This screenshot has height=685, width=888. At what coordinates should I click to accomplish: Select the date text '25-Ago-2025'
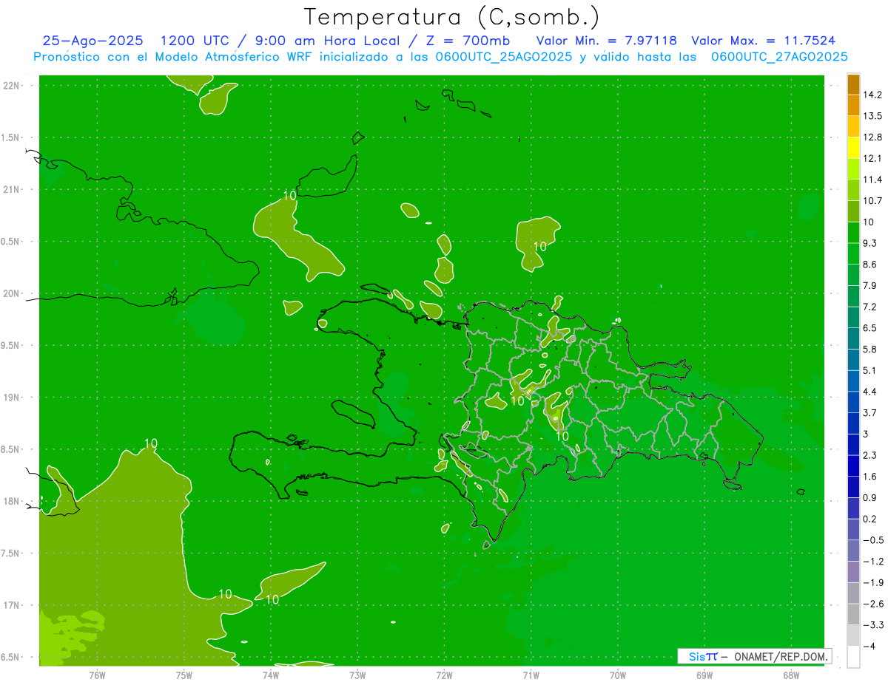click(x=92, y=41)
